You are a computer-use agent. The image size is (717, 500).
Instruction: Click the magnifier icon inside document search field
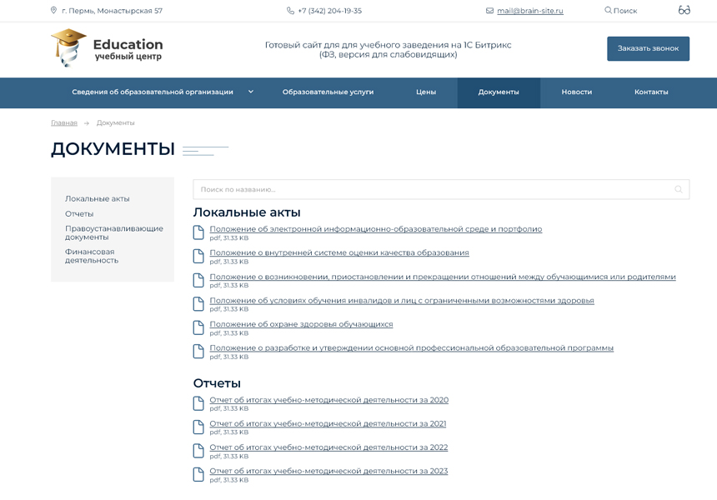coord(678,189)
